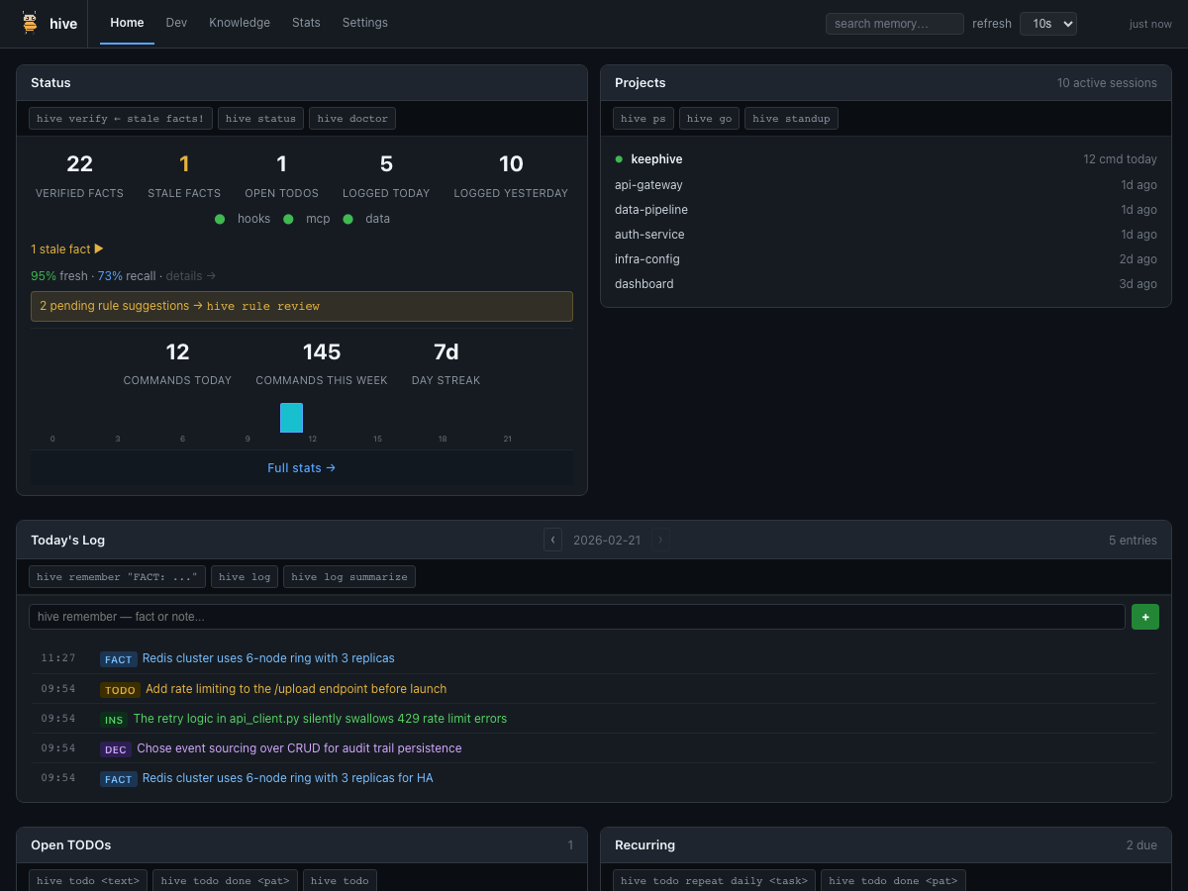Click the hive doctor command chip
This screenshot has width=1188, height=891.
352,119
